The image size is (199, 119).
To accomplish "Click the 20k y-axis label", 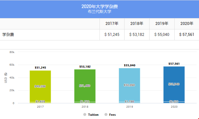I will (12, 90).
